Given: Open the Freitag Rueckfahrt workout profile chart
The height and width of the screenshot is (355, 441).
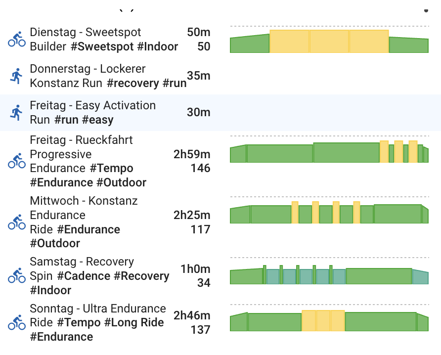Looking at the screenshot, I should (329, 152).
